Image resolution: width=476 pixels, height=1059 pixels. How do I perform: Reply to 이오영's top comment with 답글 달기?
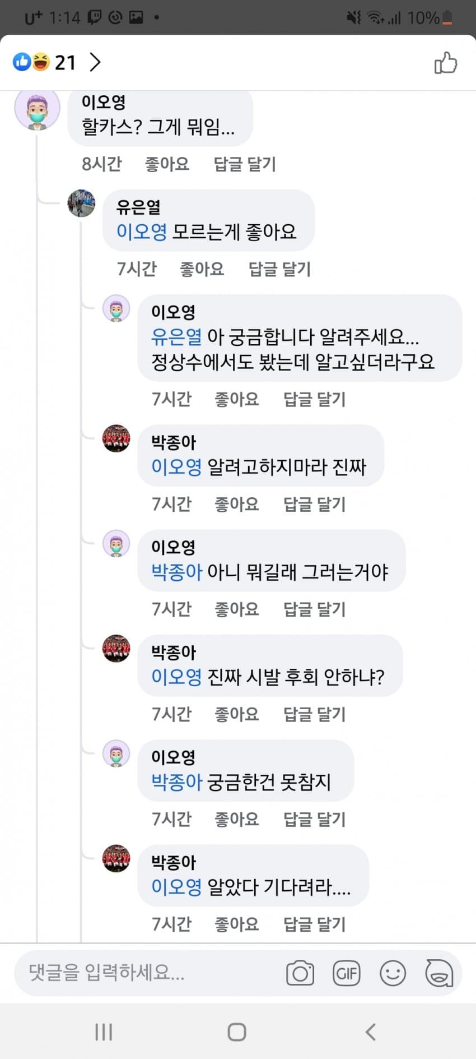pyautogui.click(x=245, y=164)
